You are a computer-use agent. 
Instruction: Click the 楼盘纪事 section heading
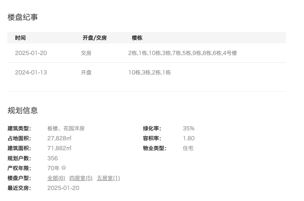tap(23, 17)
